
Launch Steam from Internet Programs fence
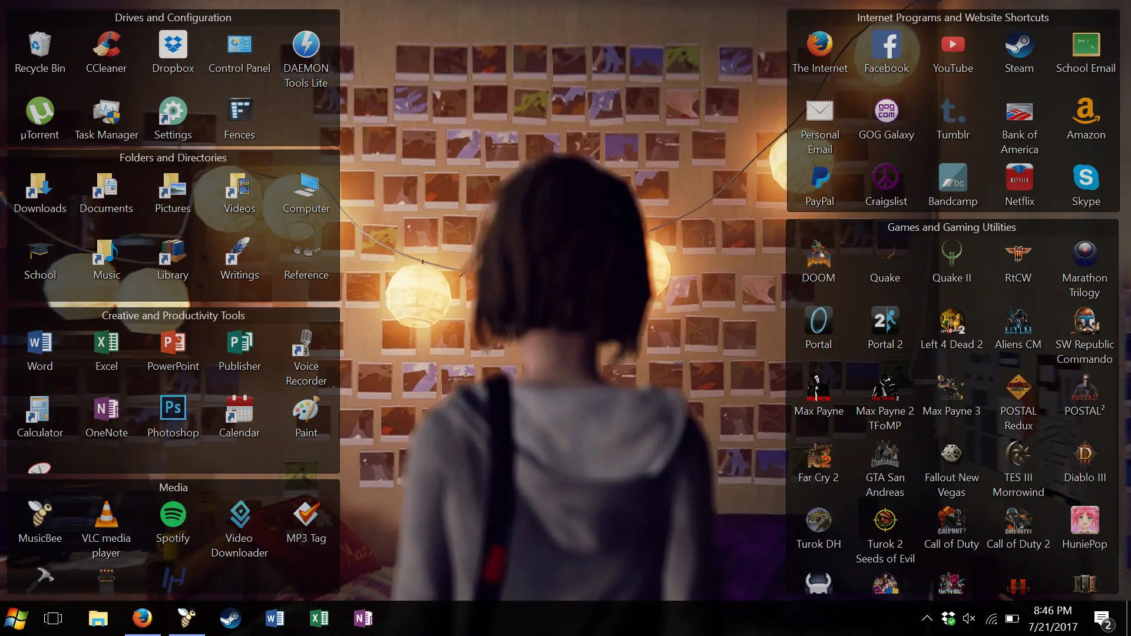click(x=1019, y=53)
